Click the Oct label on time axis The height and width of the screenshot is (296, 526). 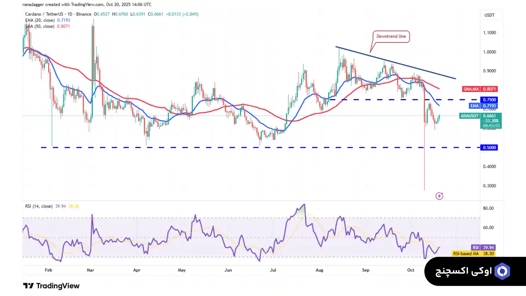click(410, 270)
